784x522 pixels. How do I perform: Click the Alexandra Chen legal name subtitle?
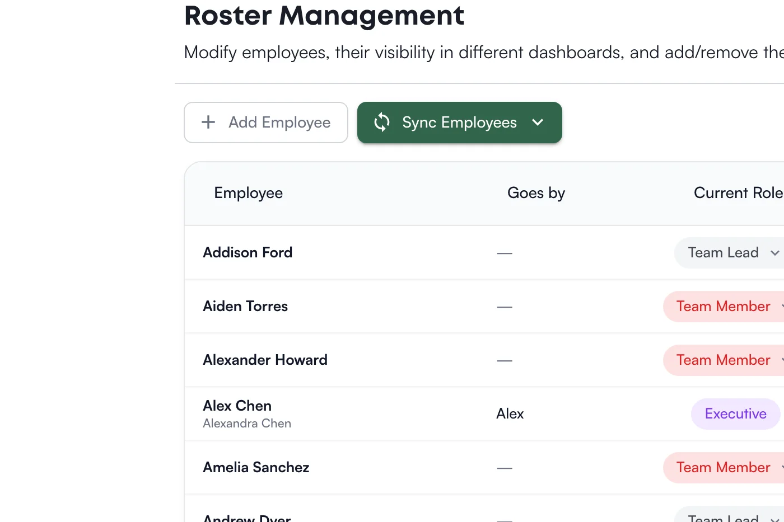[x=247, y=424]
